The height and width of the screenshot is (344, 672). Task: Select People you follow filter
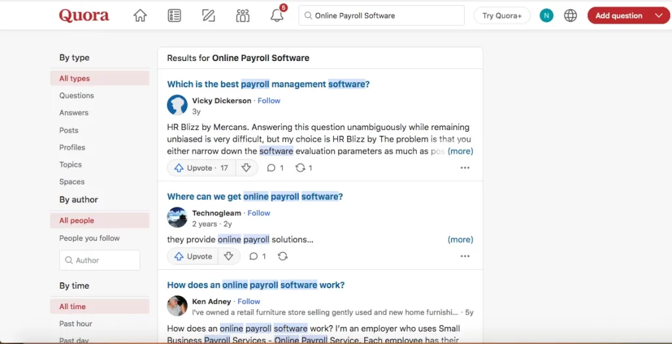pos(89,238)
